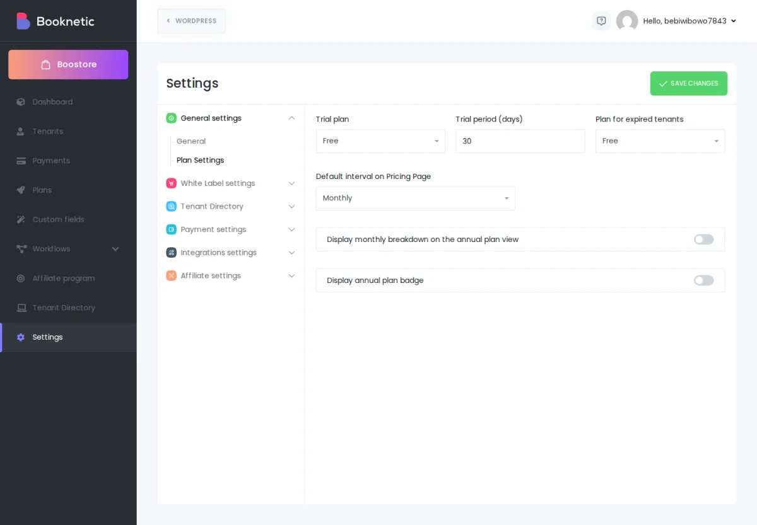Open Settings in left sidebar
Viewport: 757px width, 525px height.
tap(68, 337)
